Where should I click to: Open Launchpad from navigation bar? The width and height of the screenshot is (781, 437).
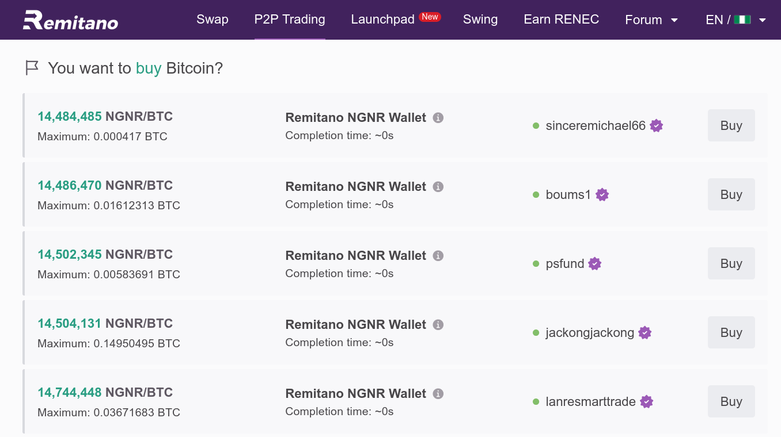[x=382, y=20]
